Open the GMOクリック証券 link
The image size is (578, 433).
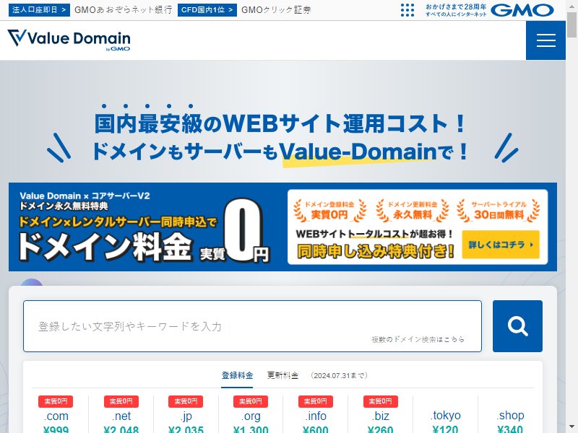pyautogui.click(x=276, y=10)
